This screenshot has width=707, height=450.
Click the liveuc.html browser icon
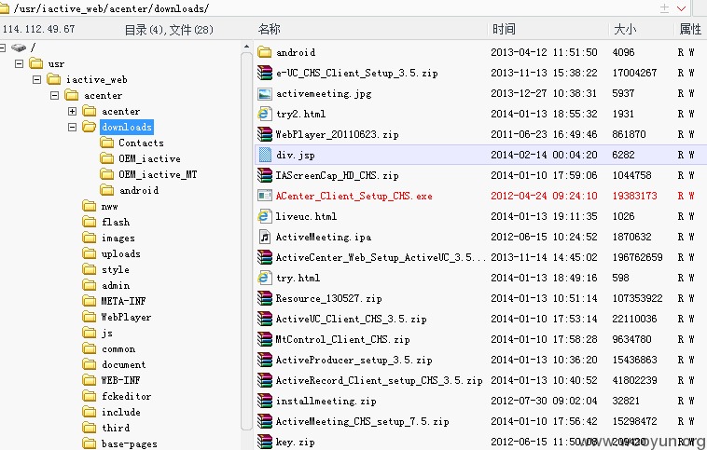click(264, 216)
